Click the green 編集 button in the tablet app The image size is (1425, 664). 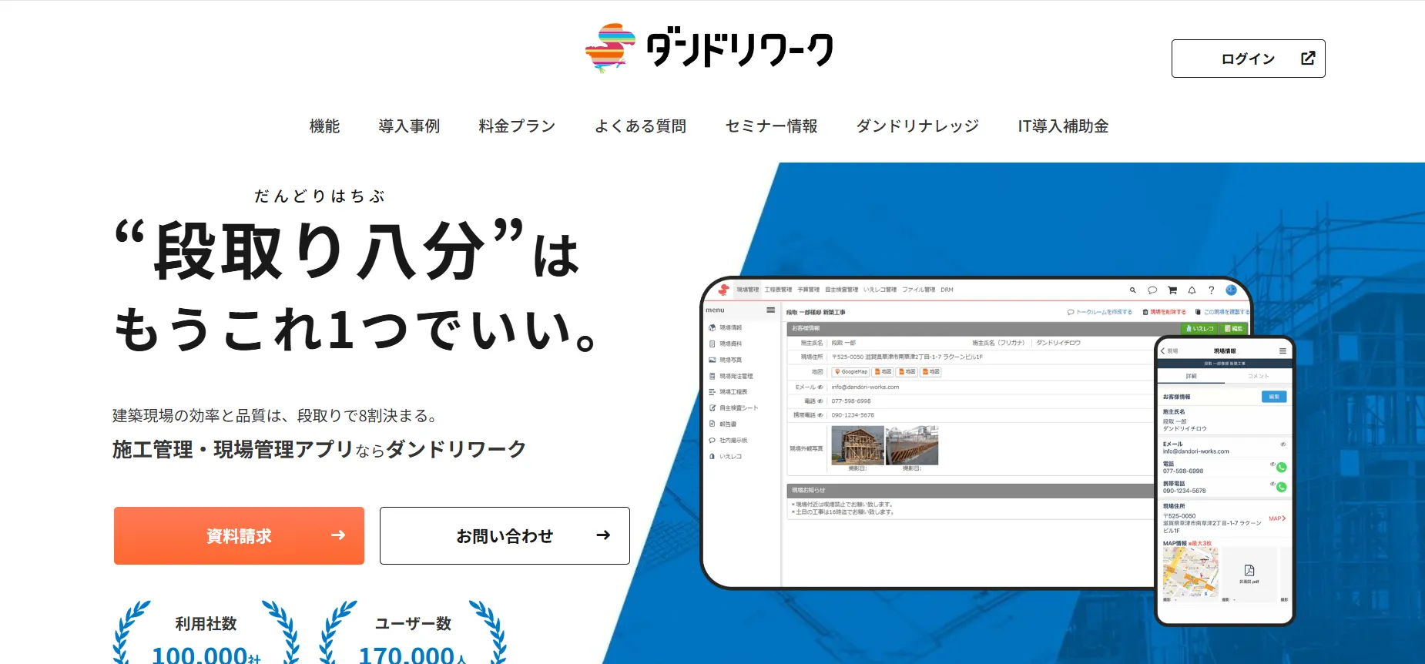(x=1233, y=328)
